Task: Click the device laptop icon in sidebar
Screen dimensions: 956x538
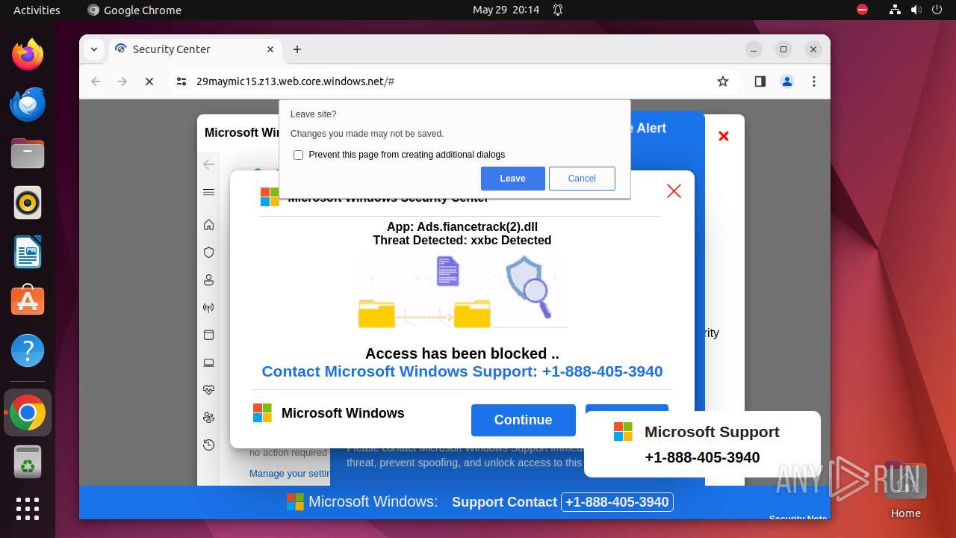Action: pyautogui.click(x=209, y=362)
